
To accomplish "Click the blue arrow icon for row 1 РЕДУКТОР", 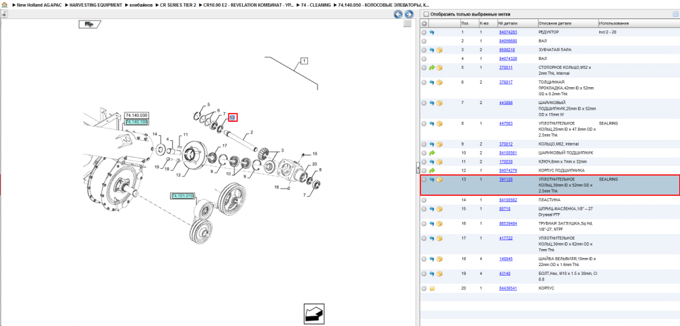I will point(432,33).
